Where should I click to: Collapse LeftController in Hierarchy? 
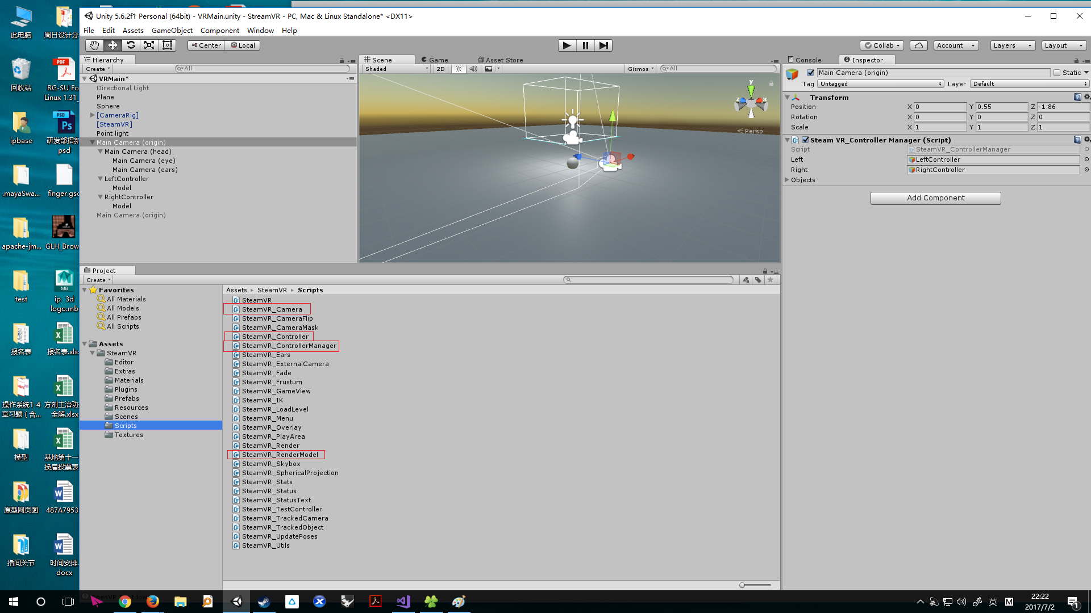tap(100, 179)
